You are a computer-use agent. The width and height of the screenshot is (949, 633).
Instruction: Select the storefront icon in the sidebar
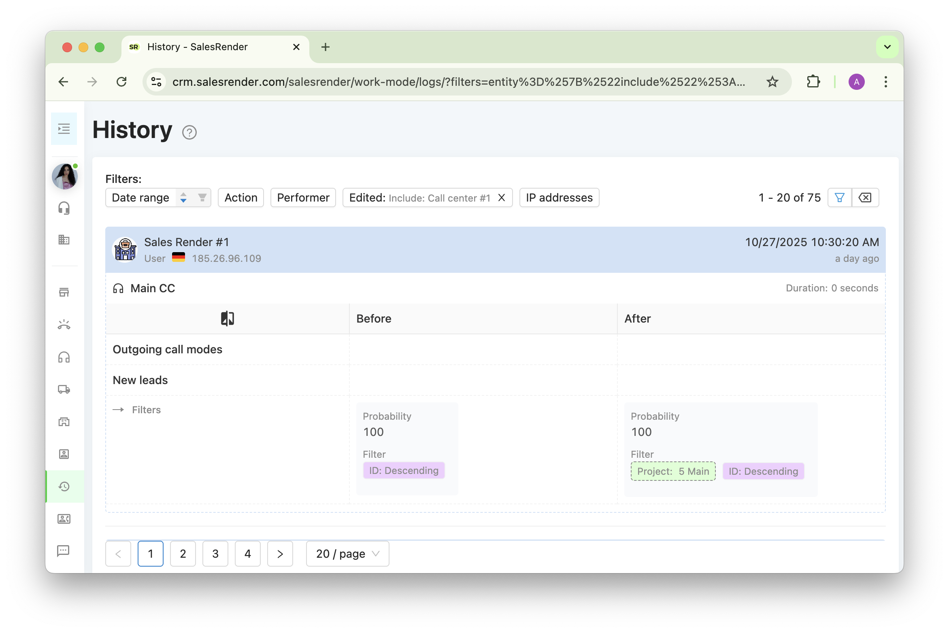point(64,292)
